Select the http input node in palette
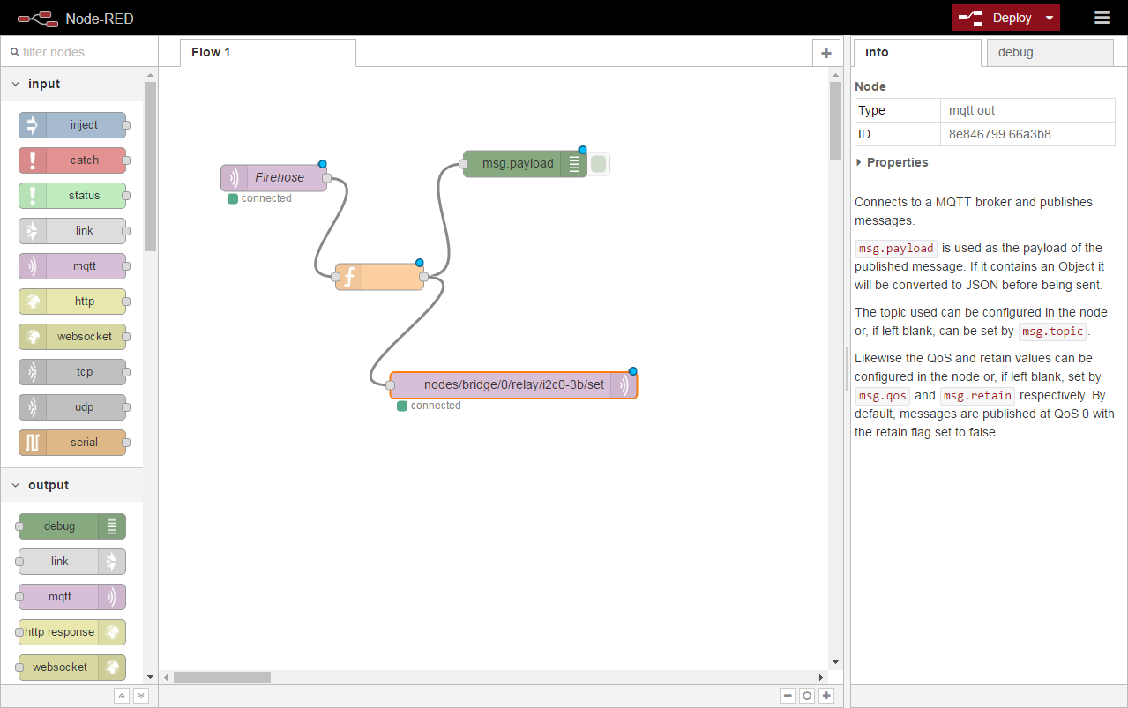Image resolution: width=1128 pixels, height=708 pixels. (72, 302)
